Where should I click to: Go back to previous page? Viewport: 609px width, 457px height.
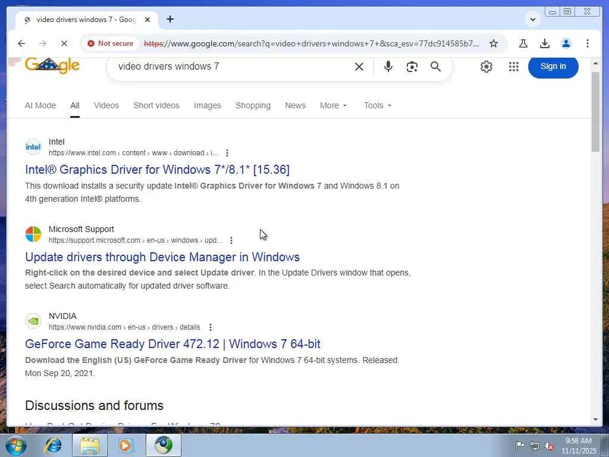[21, 43]
